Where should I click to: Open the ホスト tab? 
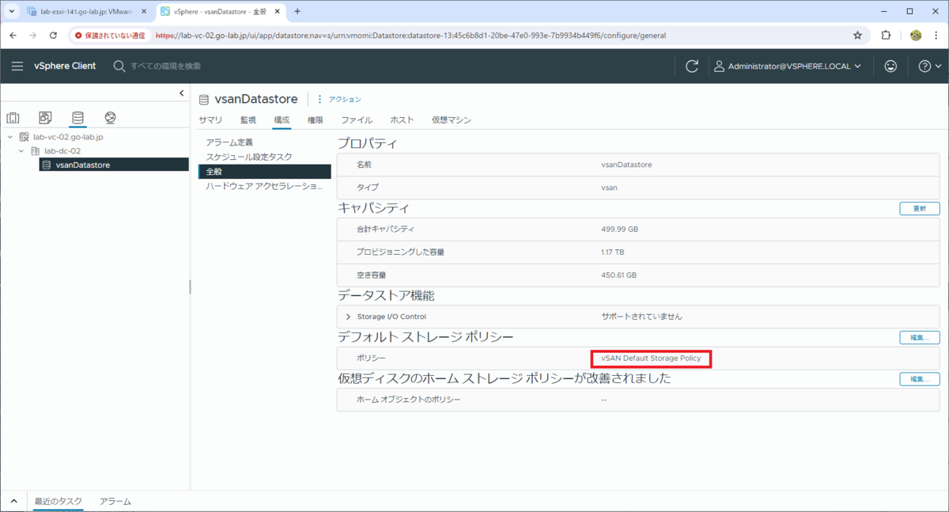point(402,120)
